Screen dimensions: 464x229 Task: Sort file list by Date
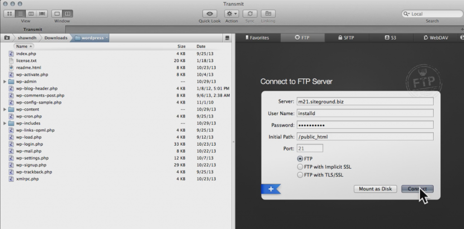pyautogui.click(x=201, y=46)
